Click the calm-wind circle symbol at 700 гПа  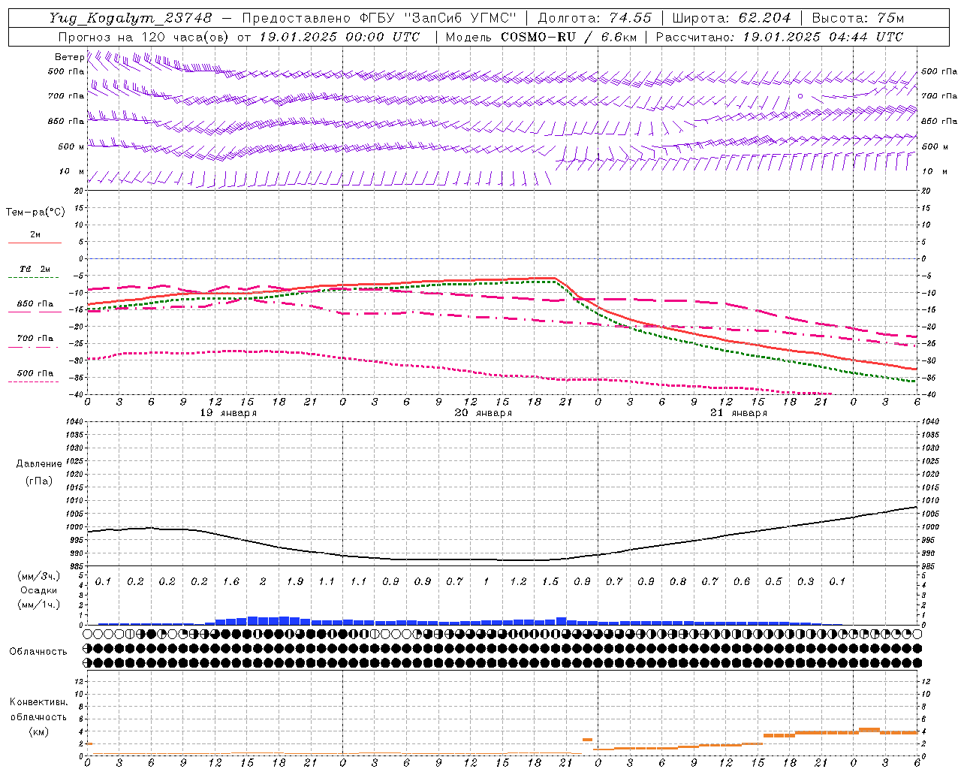(800, 96)
